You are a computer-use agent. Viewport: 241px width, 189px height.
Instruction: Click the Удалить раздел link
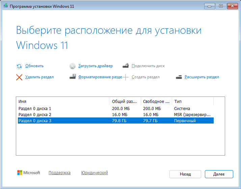39,77
